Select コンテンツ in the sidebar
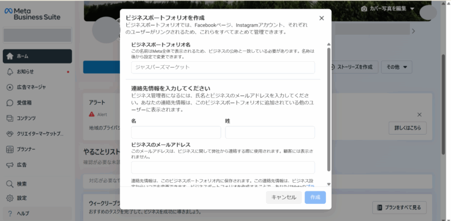This screenshot has height=221, width=451. coord(38,118)
